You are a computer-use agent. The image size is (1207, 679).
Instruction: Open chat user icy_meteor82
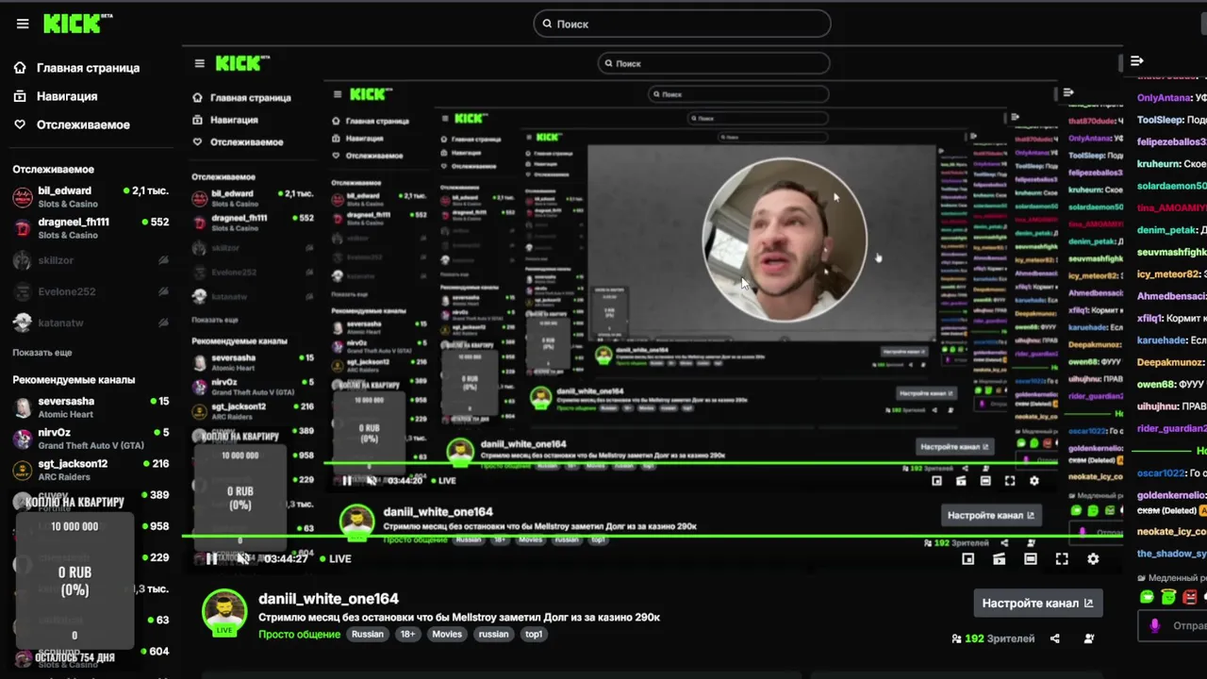pyautogui.click(x=1167, y=274)
